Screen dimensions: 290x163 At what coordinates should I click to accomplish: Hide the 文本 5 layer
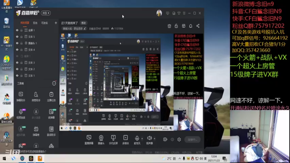(17, 37)
